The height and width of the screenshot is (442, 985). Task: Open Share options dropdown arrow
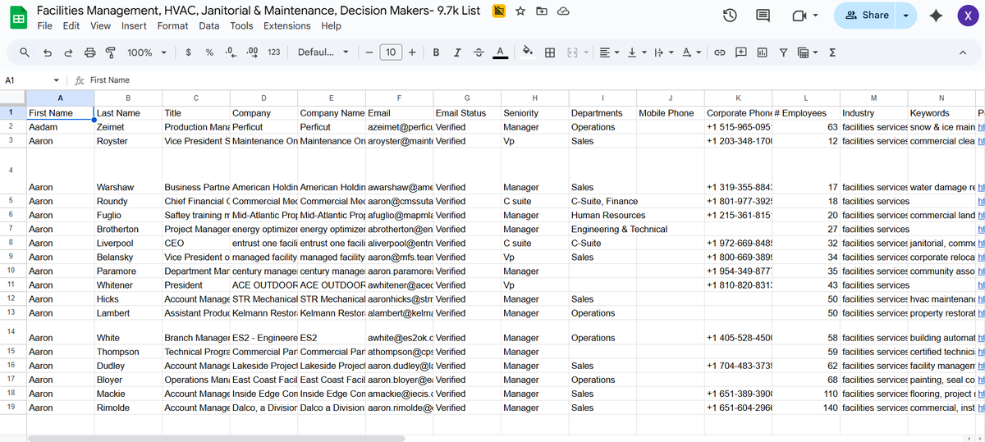point(905,16)
